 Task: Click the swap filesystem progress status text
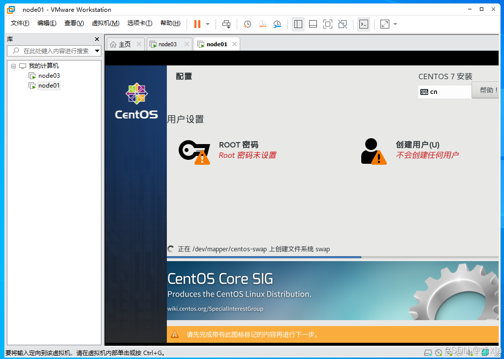(254, 249)
